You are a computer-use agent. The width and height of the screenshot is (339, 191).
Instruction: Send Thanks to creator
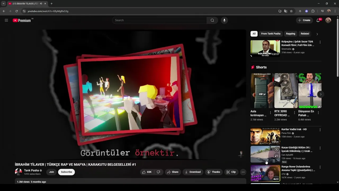(213, 172)
